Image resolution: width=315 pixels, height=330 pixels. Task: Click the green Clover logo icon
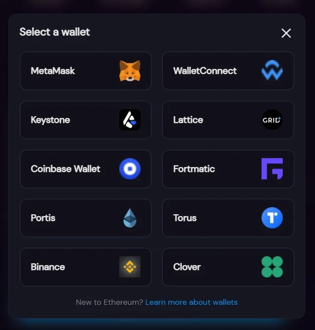pos(272,267)
